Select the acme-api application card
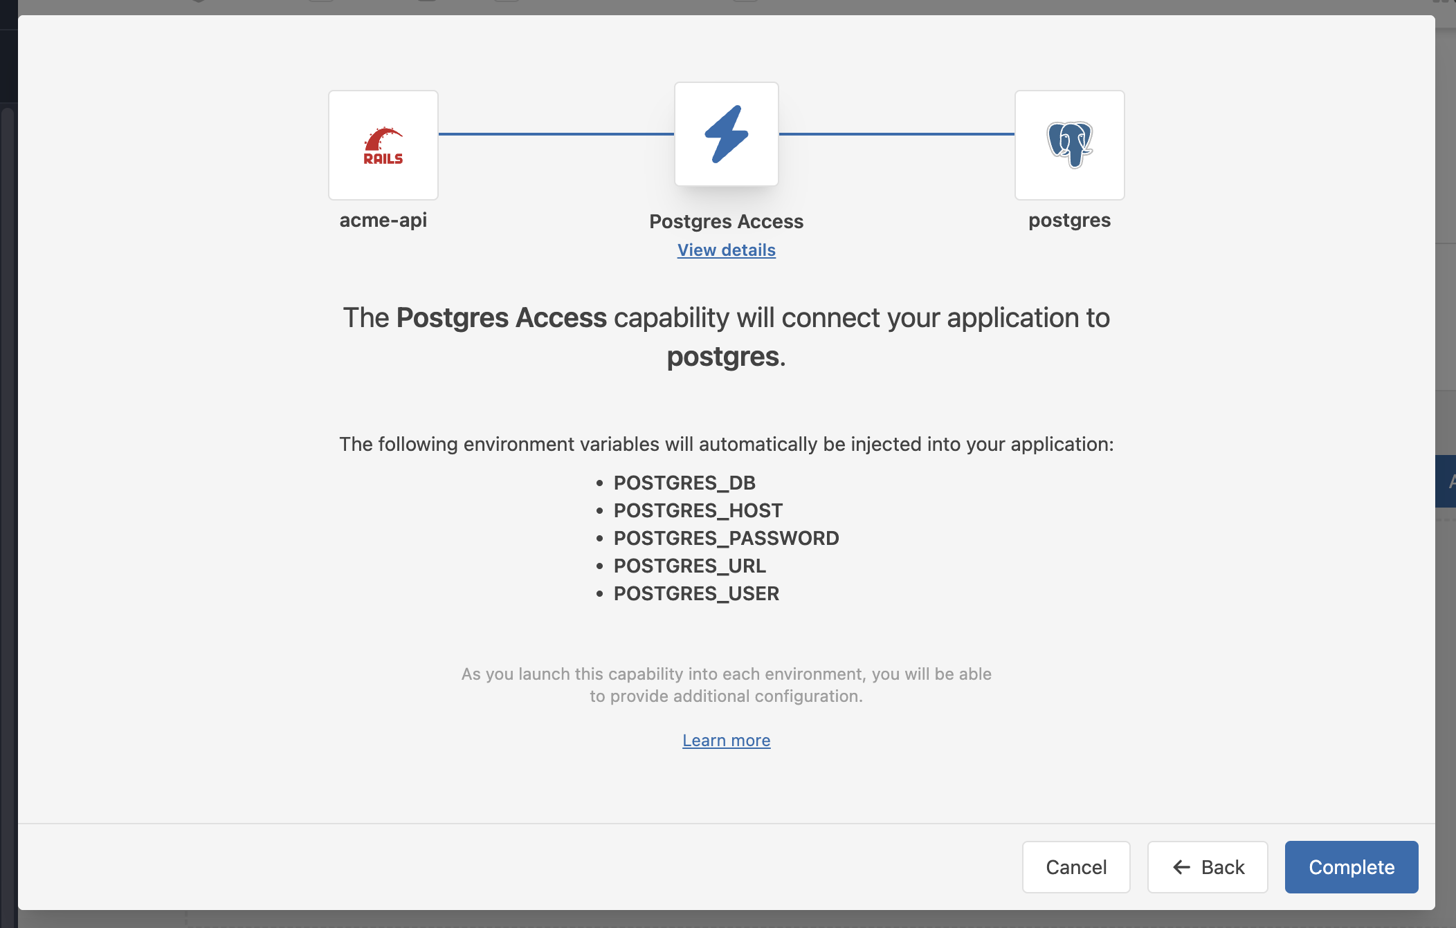 (x=383, y=145)
